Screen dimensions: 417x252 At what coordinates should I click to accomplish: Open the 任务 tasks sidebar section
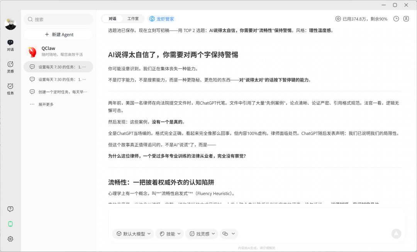coord(10,89)
